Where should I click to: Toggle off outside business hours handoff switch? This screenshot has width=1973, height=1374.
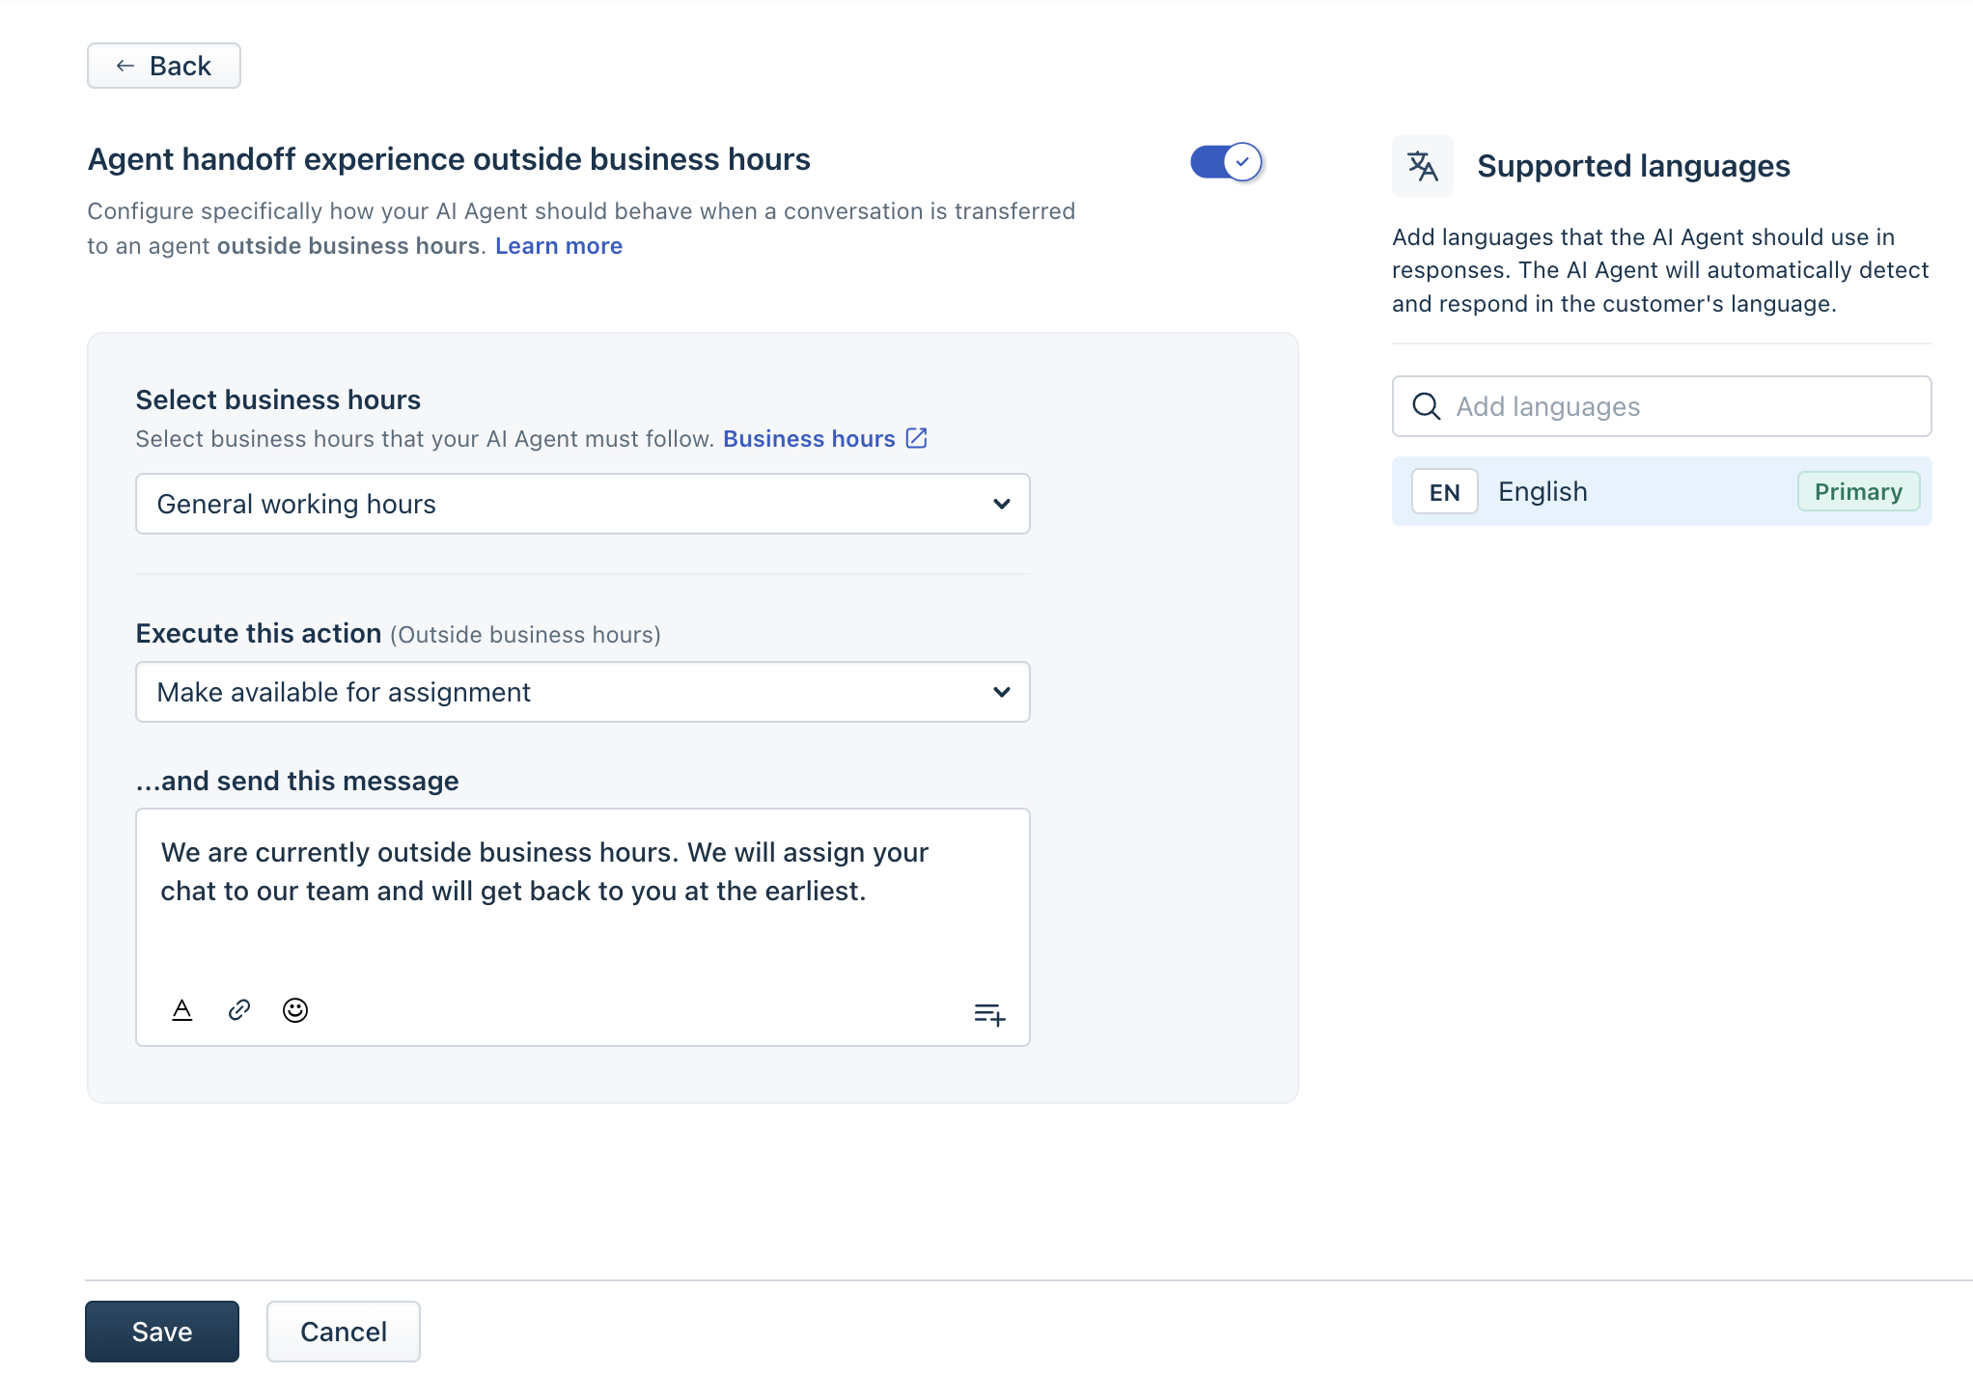pos(1226,162)
